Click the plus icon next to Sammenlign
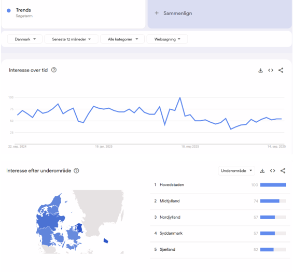Image resolution: width=293 pixels, height=272 pixels. tap(157, 13)
